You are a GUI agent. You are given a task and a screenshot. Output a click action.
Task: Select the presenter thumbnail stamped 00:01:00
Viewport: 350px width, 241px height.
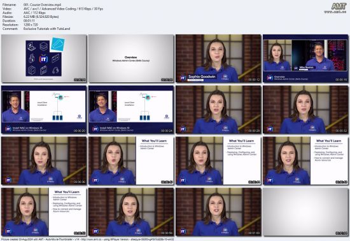(x=218, y=212)
